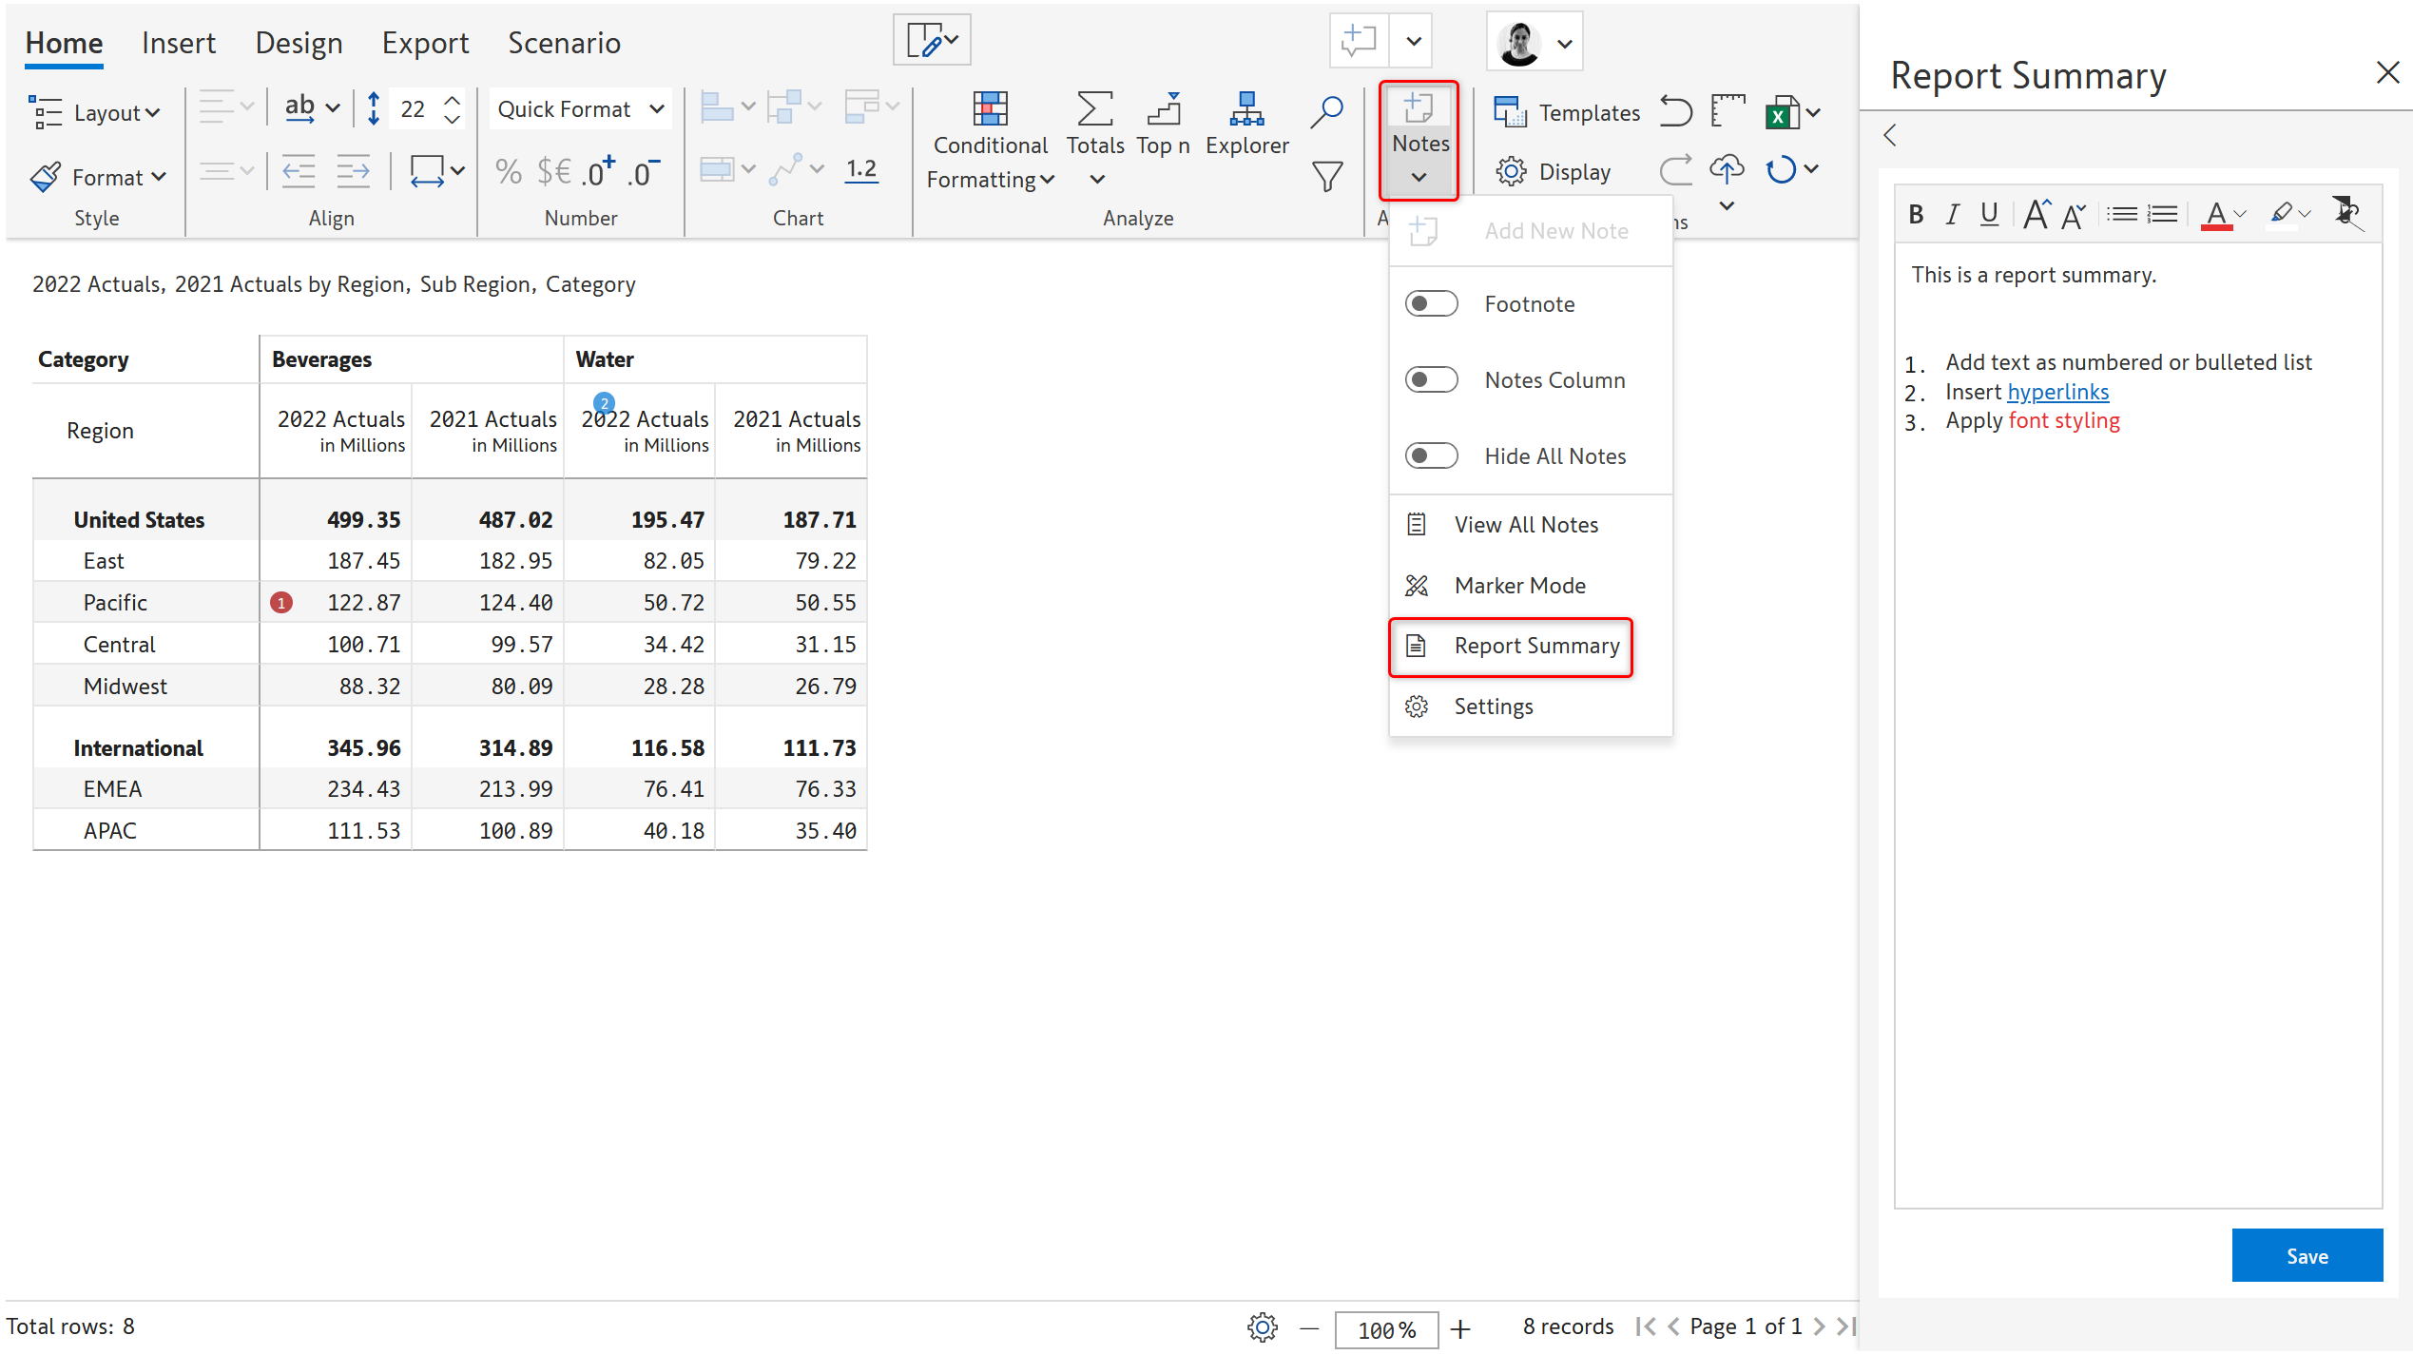Viewport: 2413px width, 1355px height.
Task: Select Marker Mode from Notes menu
Action: click(x=1518, y=586)
